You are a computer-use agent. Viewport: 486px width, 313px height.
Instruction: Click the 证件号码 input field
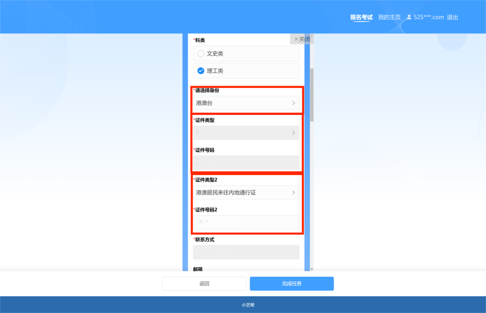point(246,162)
